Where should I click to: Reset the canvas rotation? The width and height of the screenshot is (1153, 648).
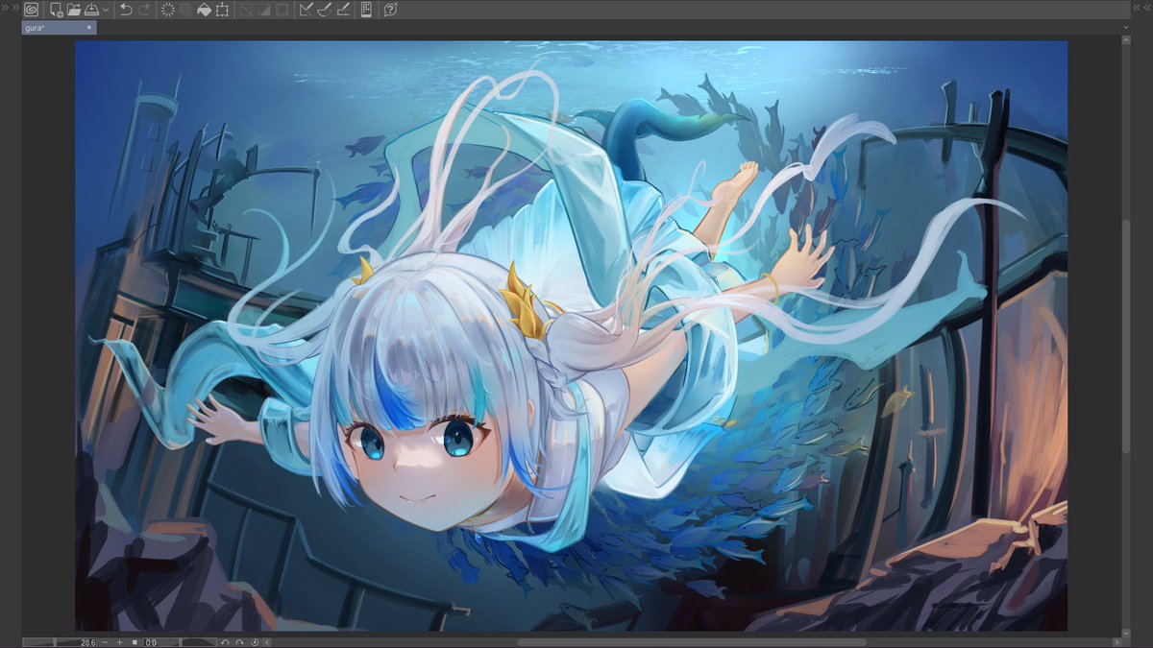pos(255,642)
